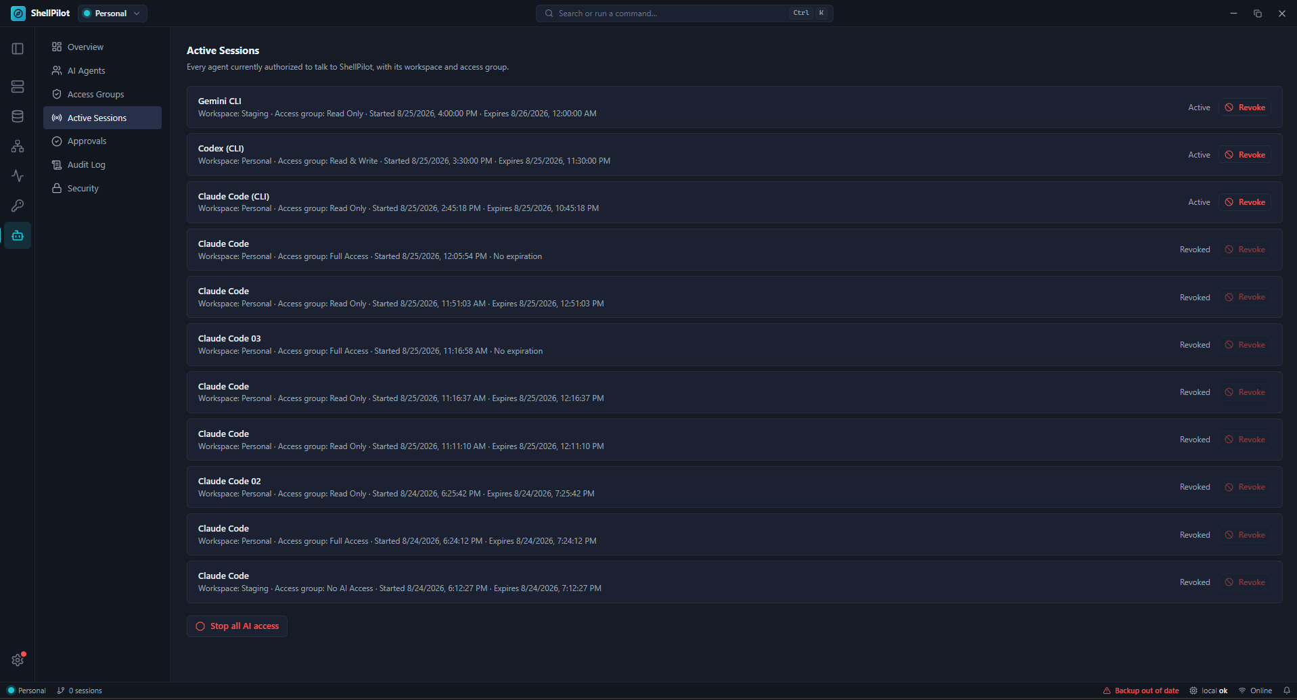Viewport: 1297px width, 700px height.
Task: Open the Personal workspace dropdown
Action: click(112, 14)
